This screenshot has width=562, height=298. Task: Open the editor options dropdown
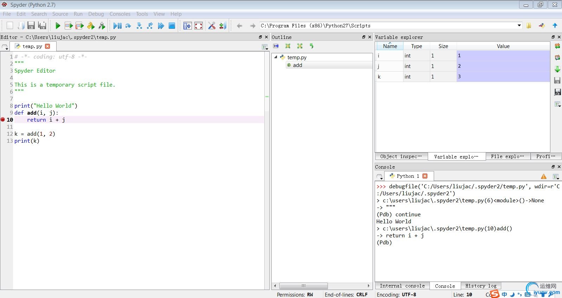(x=265, y=47)
